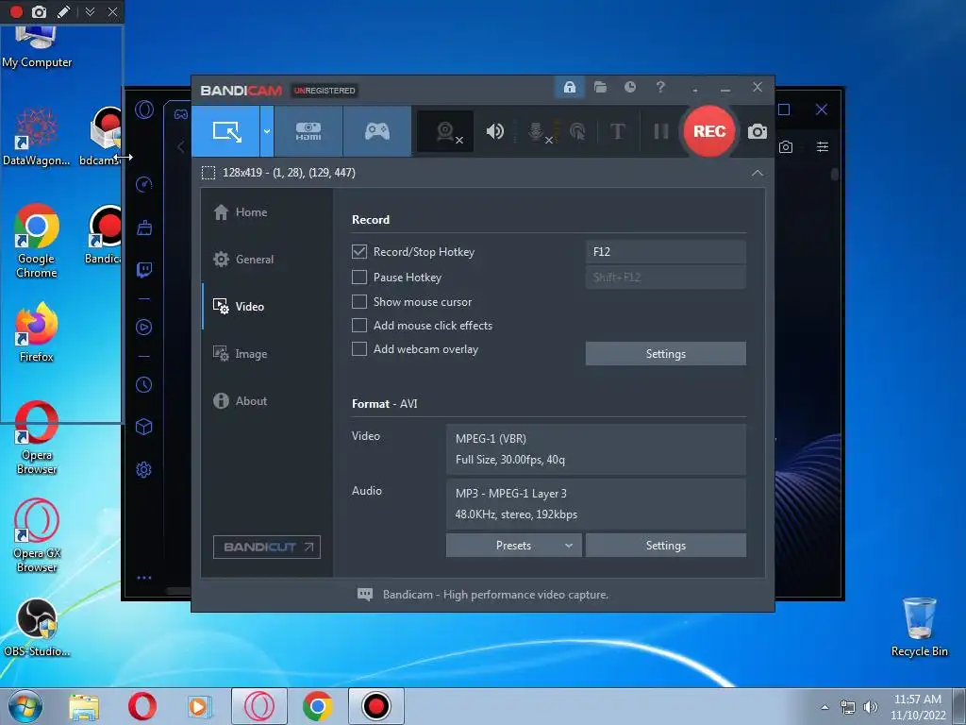966x725 pixels.
Task: Click three-dots more in Opera GX sidebar
Action: (144, 578)
